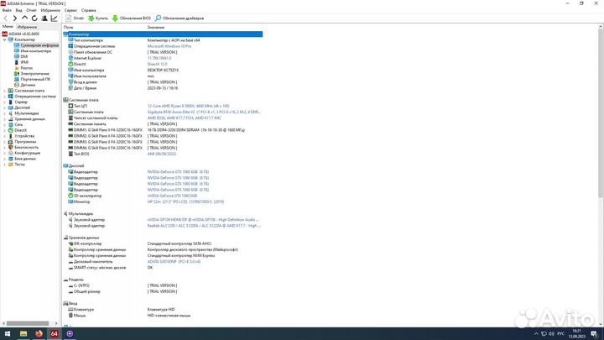The height and width of the screenshot is (340, 604).
Task: Click the Программы icon in the tree
Action: [10, 142]
